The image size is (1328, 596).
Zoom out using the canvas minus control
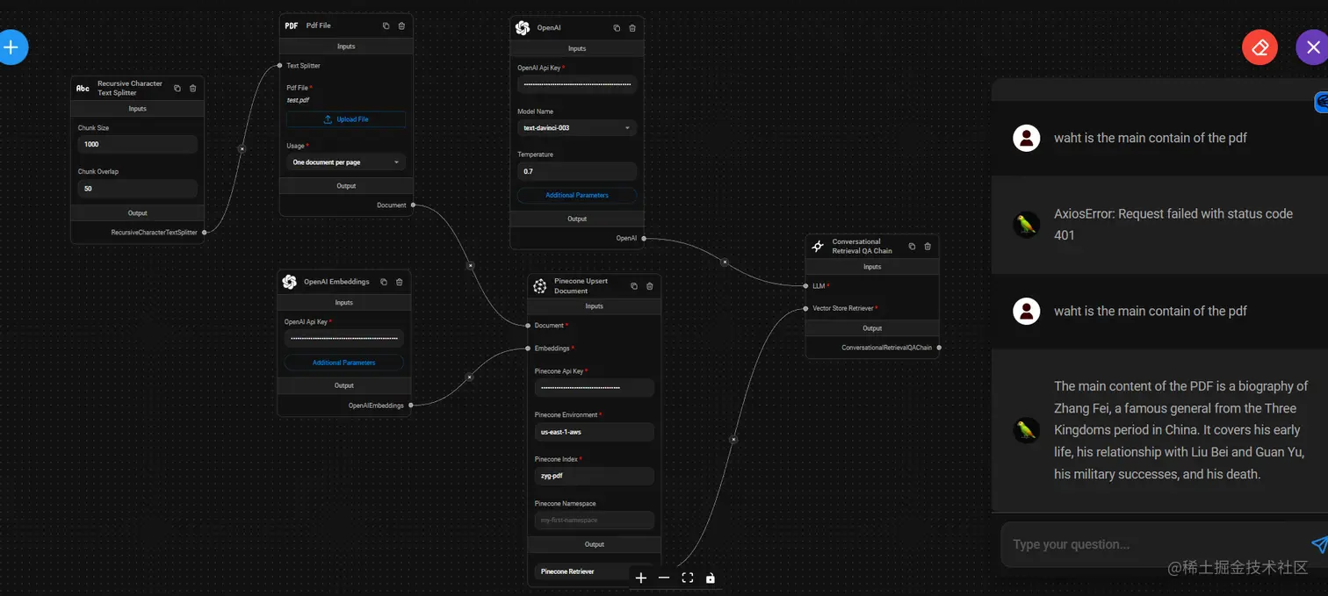664,578
